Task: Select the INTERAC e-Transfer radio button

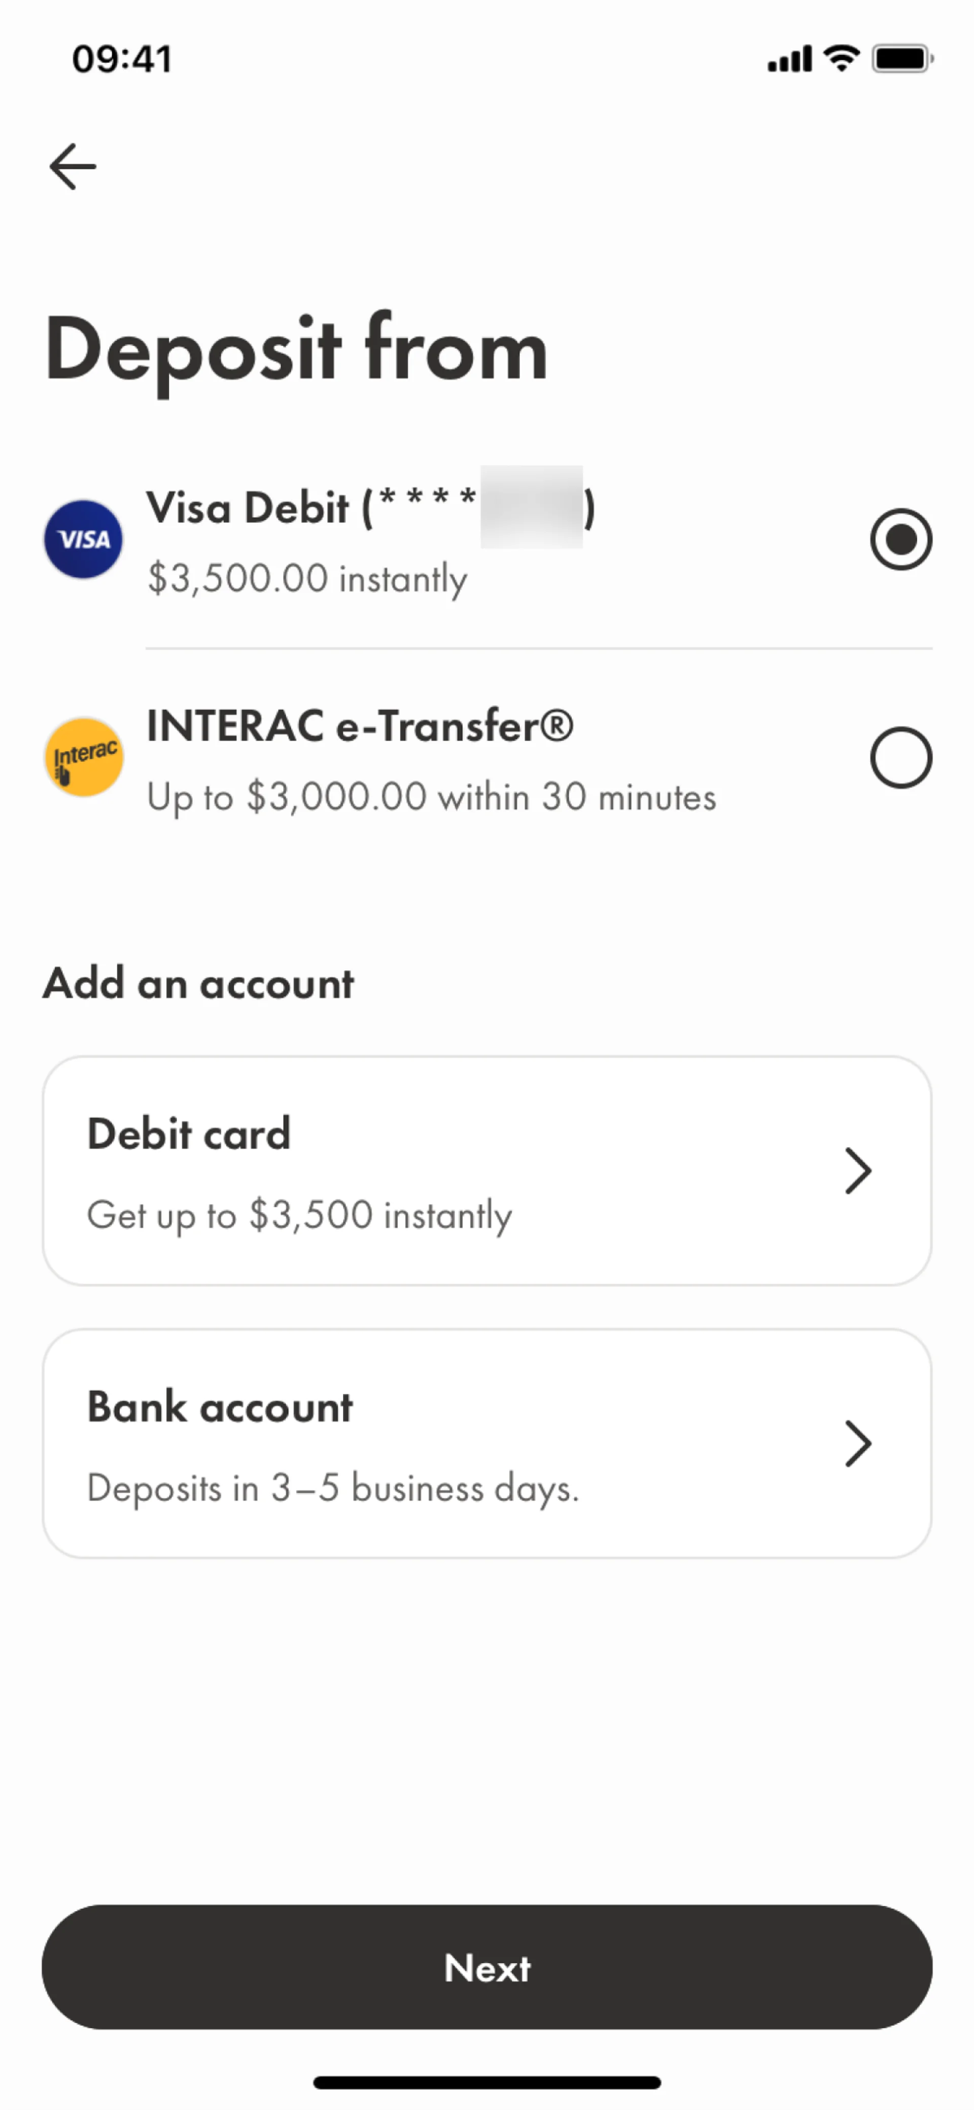Action: coord(900,758)
